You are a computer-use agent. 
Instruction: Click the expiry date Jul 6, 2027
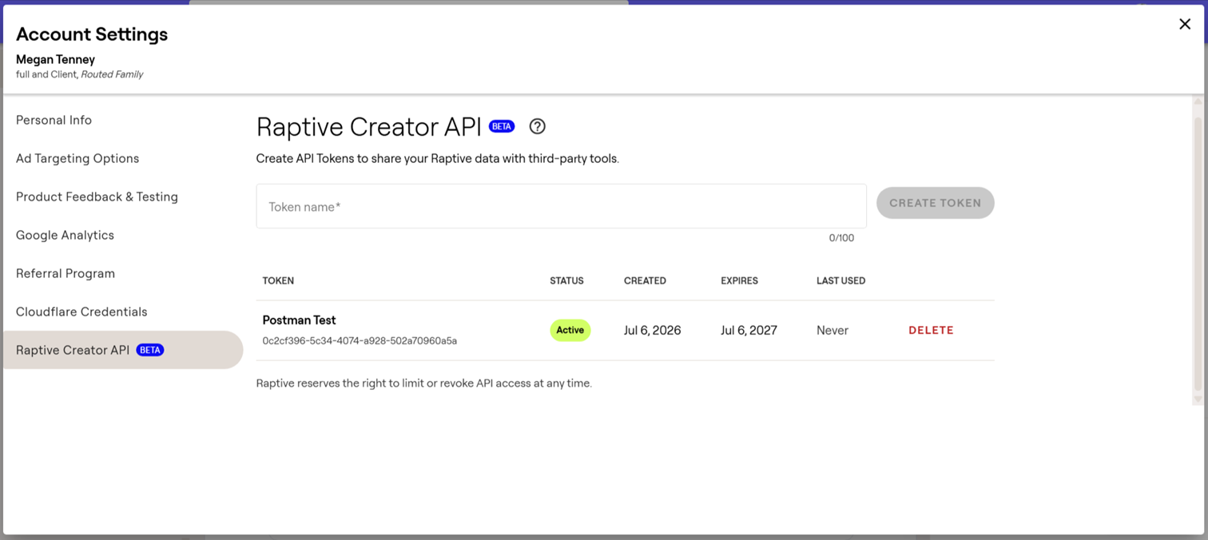pyautogui.click(x=749, y=330)
